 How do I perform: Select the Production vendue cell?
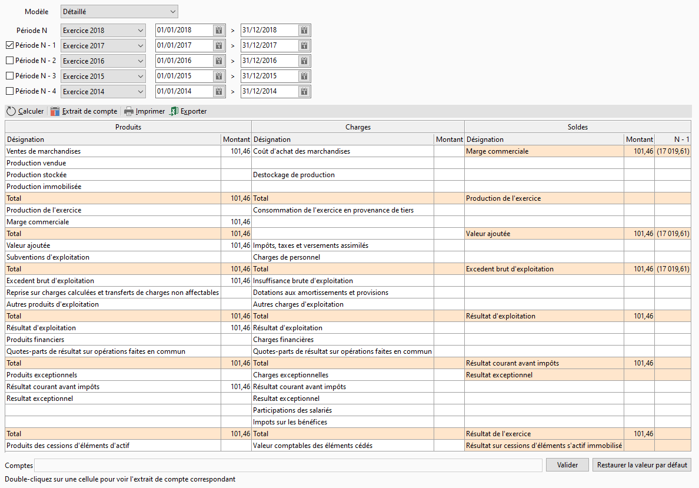pos(113,163)
